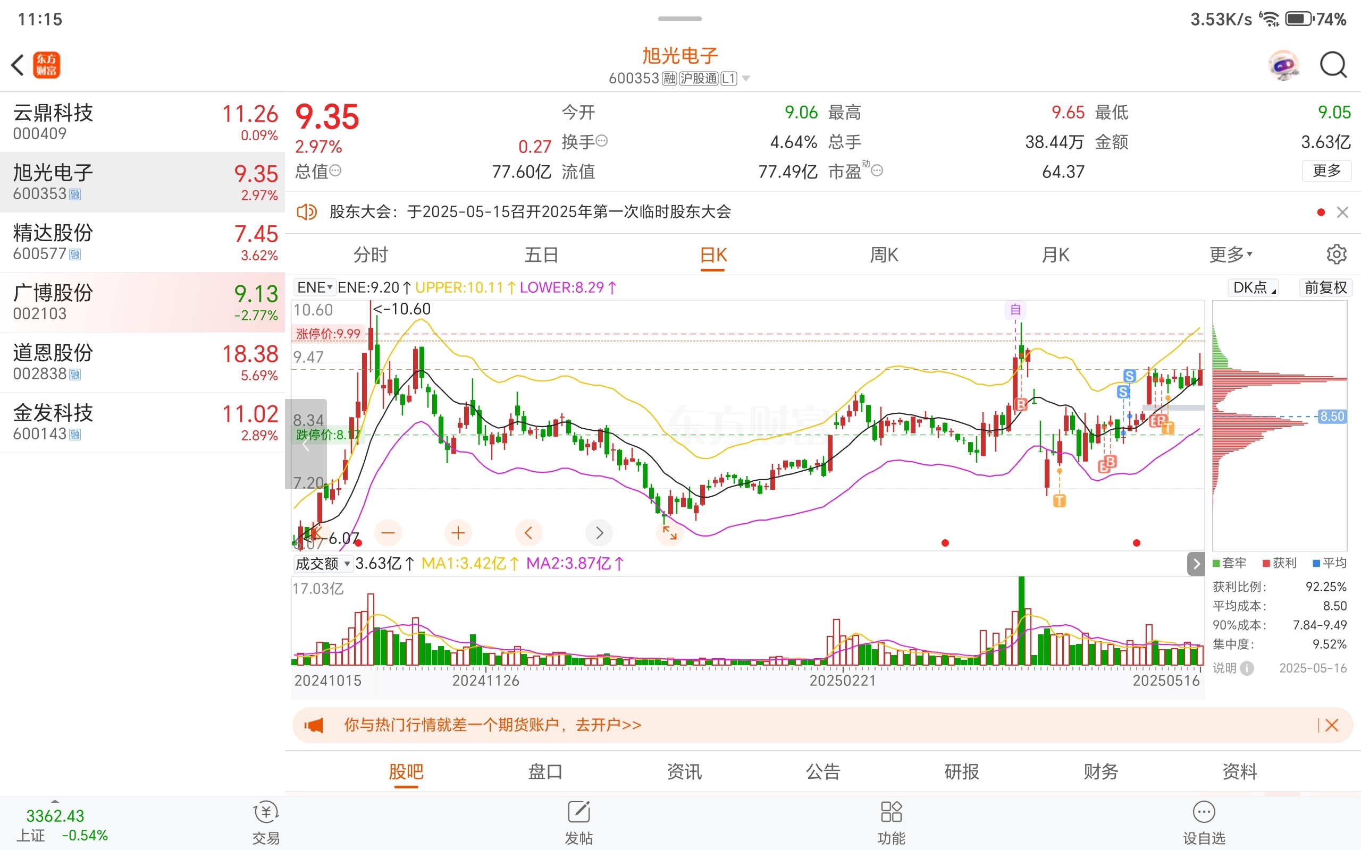This screenshot has width=1361, height=850.
Task: Click the red dot under 20250221
Action: pyautogui.click(x=945, y=542)
